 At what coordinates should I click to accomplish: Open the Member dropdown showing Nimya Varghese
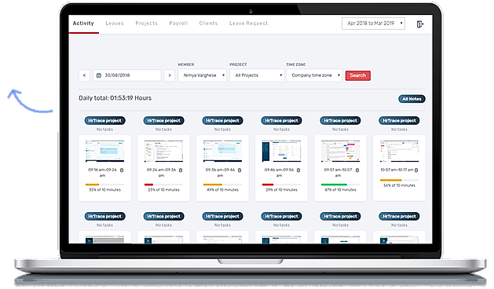pos(203,75)
